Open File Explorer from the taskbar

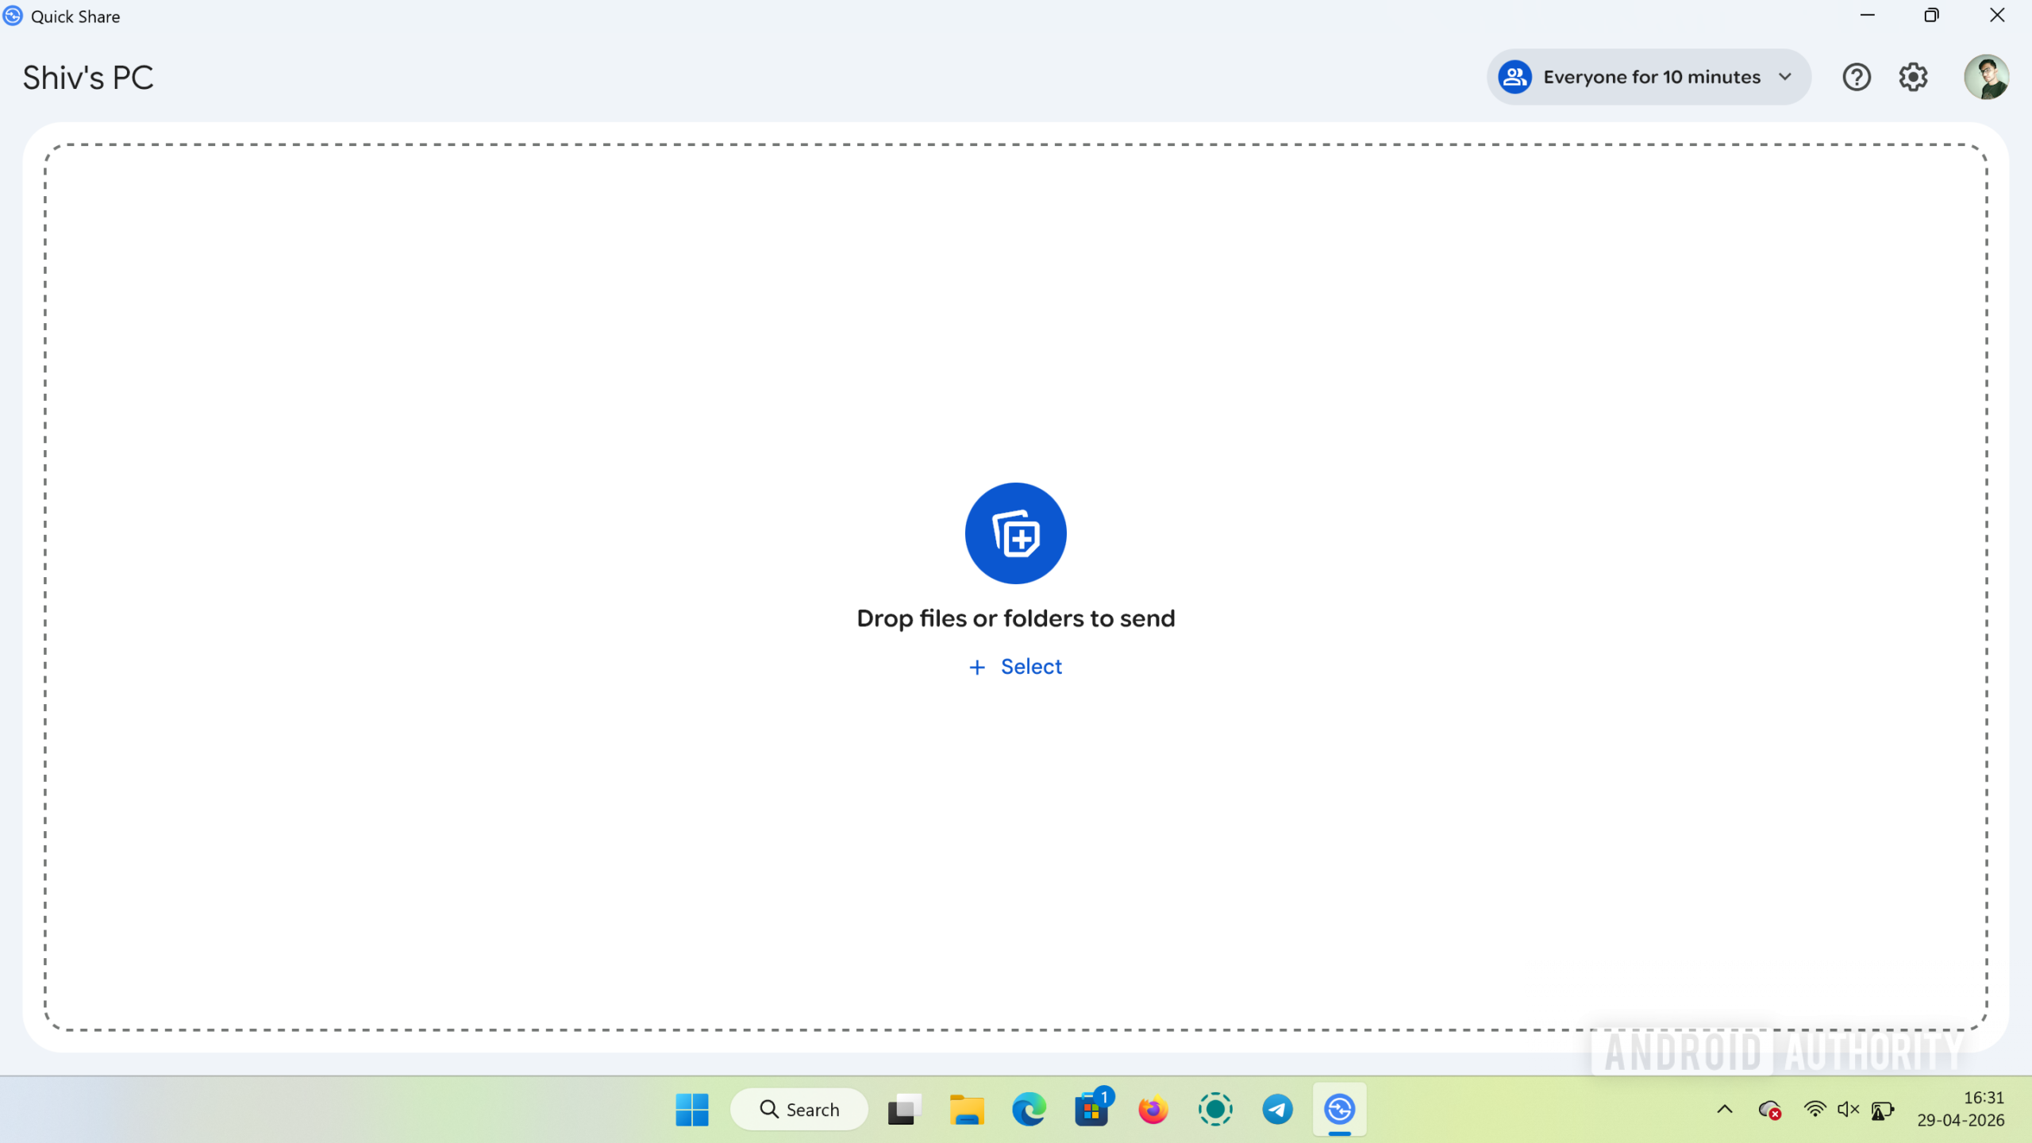(966, 1109)
